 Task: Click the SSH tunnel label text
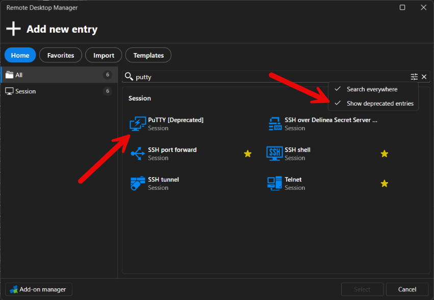pos(163,180)
